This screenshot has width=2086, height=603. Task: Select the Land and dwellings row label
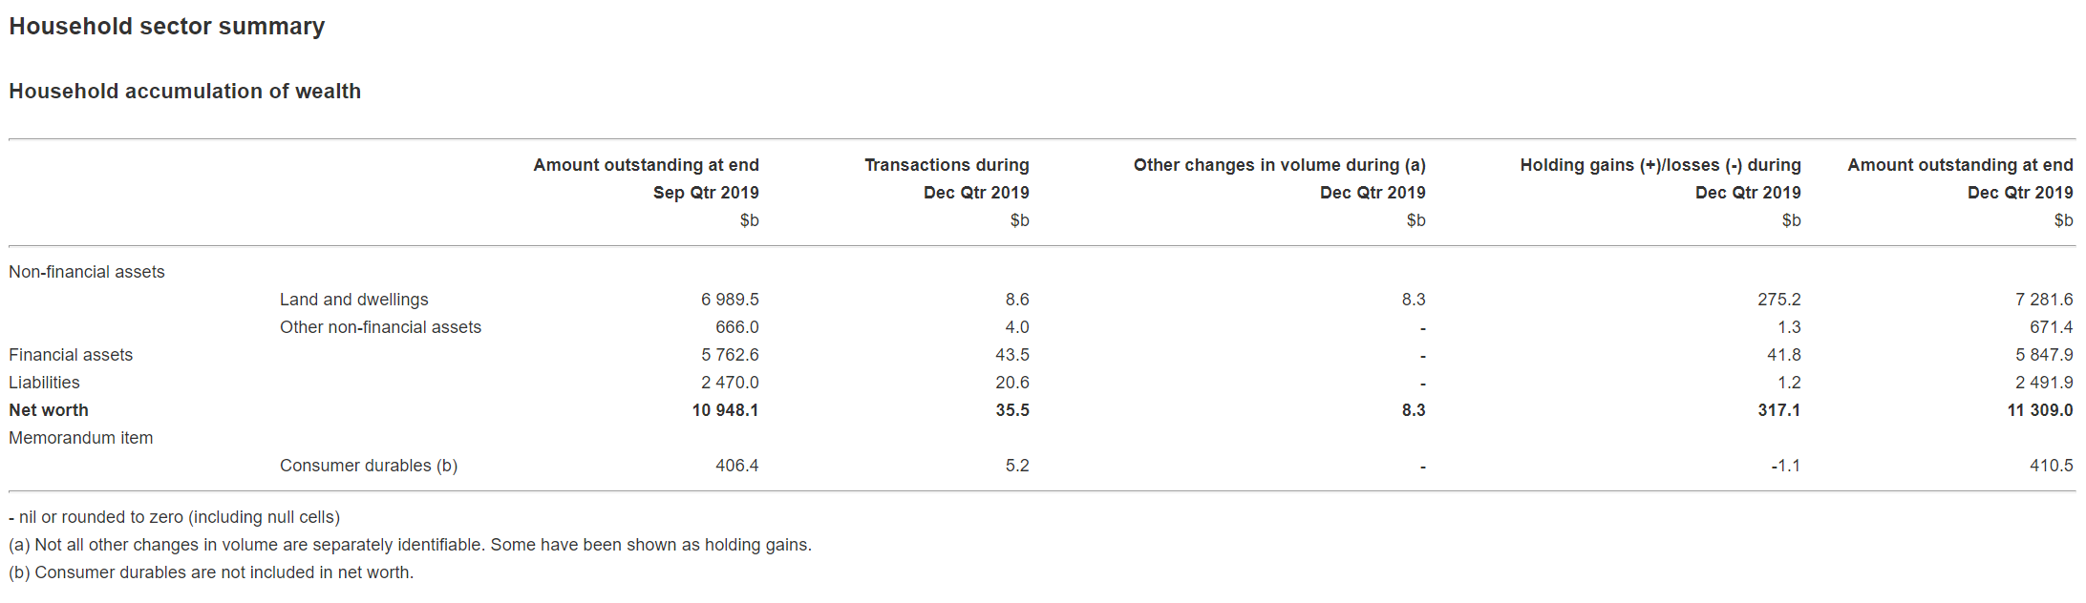click(353, 300)
